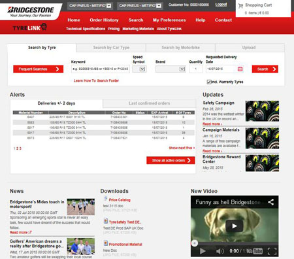The width and height of the screenshot is (294, 259).
Task: Switch to Last confirmed orders tab
Action: [x=149, y=103]
